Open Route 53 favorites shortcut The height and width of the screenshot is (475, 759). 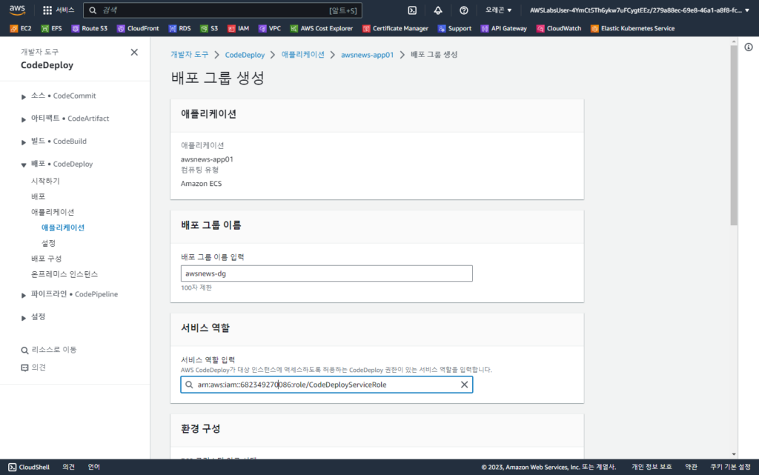[x=90, y=29]
